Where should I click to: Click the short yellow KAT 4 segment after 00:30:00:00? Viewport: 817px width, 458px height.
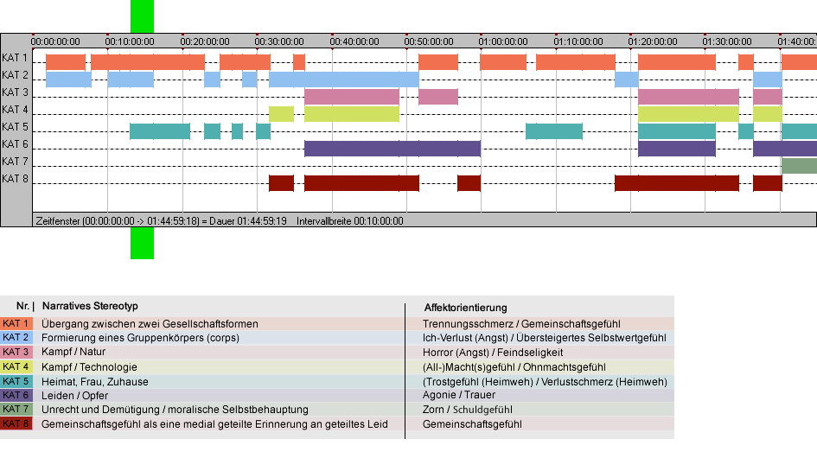click(x=281, y=114)
